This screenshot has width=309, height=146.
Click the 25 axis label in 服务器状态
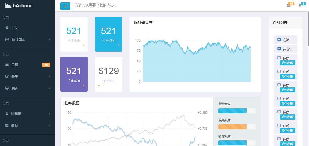138,71
